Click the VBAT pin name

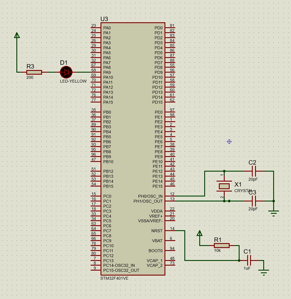(x=157, y=241)
